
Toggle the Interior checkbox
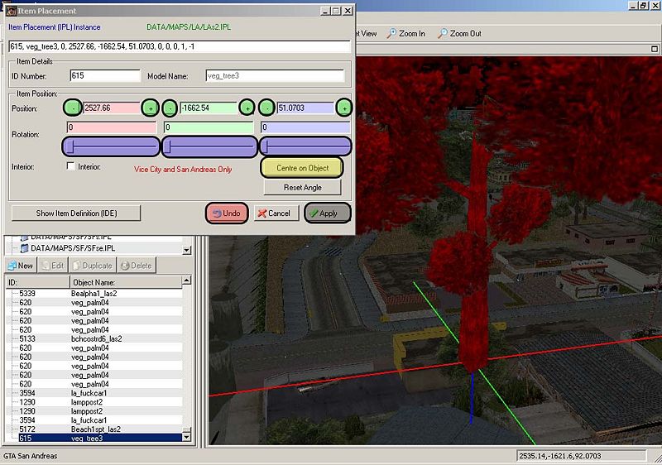coord(71,166)
